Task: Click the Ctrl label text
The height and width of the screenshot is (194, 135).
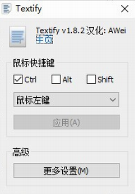Action: (x=31, y=79)
